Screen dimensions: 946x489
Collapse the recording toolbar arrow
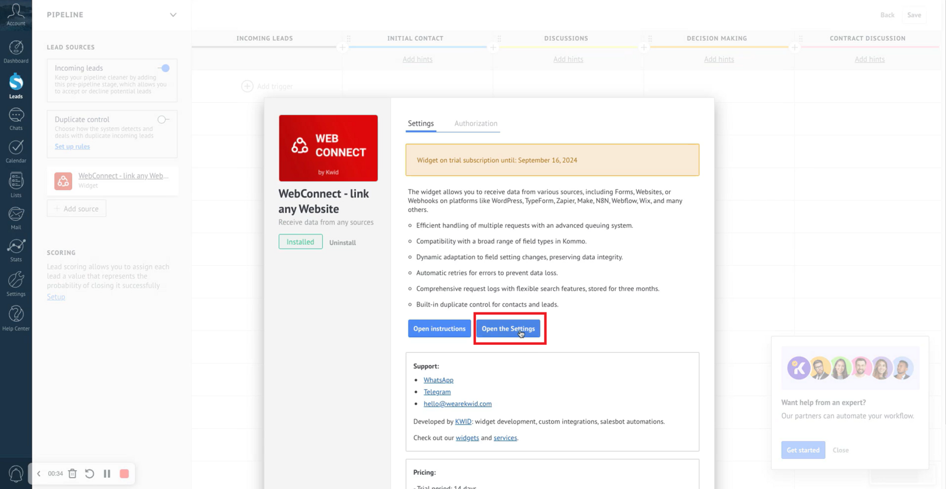(x=39, y=474)
